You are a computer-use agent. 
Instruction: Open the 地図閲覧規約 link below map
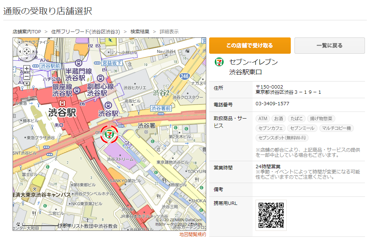coord(192,234)
